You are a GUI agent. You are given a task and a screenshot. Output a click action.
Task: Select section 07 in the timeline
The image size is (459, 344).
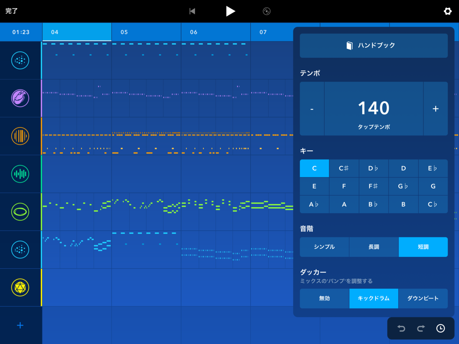pyautogui.click(x=272, y=32)
